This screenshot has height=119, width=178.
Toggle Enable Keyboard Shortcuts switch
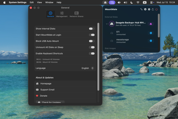[x=92, y=54]
